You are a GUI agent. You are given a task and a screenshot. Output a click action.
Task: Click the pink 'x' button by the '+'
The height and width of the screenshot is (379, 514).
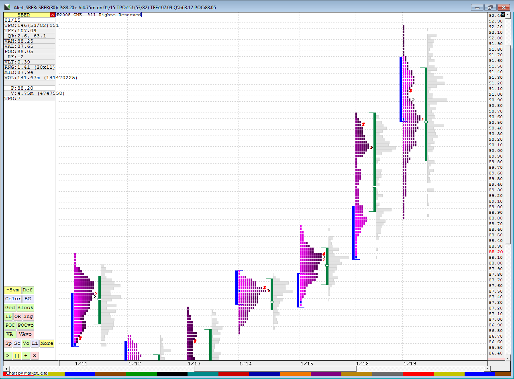35,356
